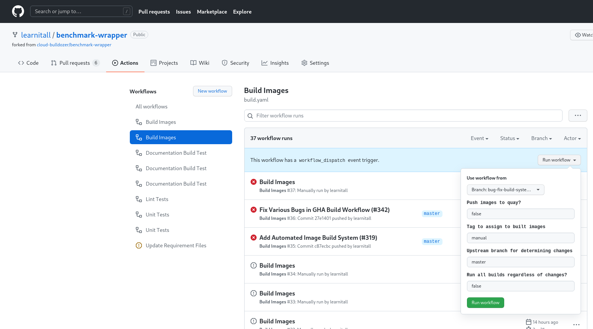
Task: Open the learnitall owner link
Action: coord(36,35)
